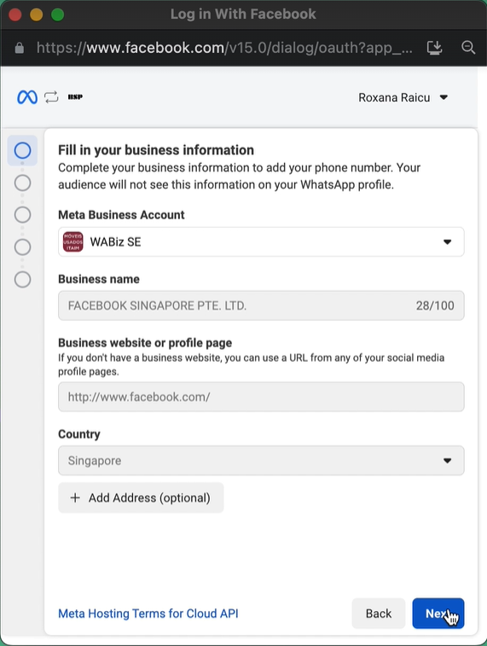487x646 pixels.
Task: Click the facebook.com URL in address bar
Action: pos(224,48)
